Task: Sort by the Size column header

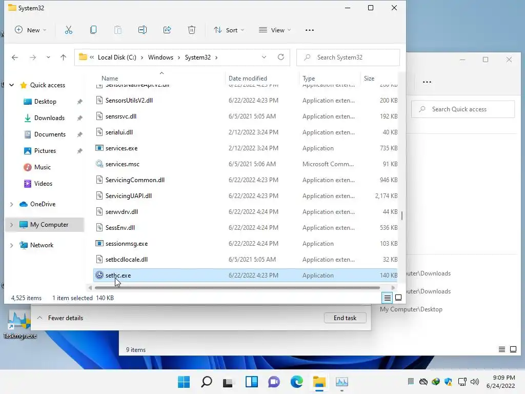Action: pyautogui.click(x=369, y=78)
